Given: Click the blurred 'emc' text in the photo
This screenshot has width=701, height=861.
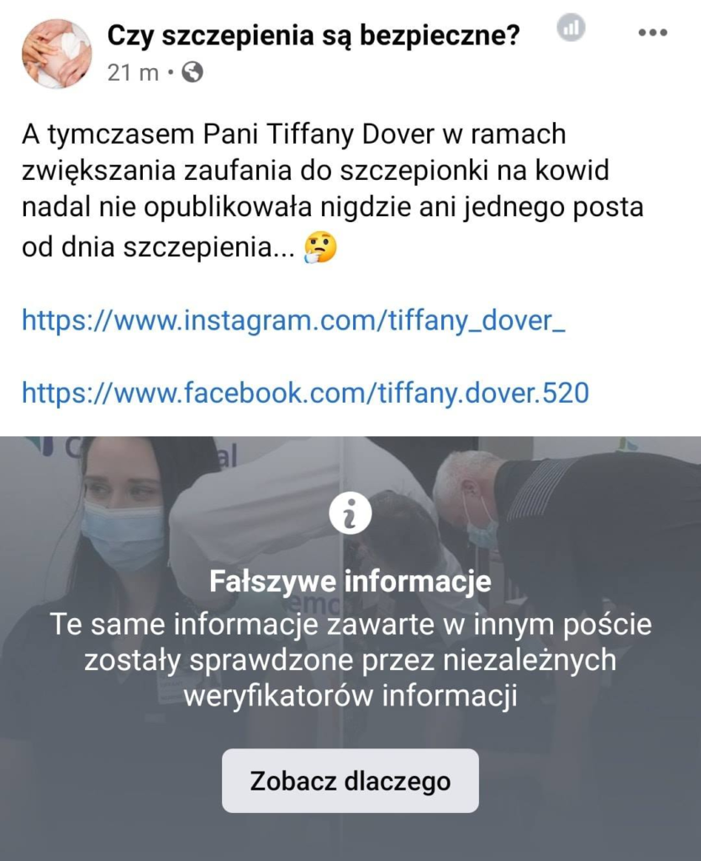Looking at the screenshot, I should (x=314, y=604).
